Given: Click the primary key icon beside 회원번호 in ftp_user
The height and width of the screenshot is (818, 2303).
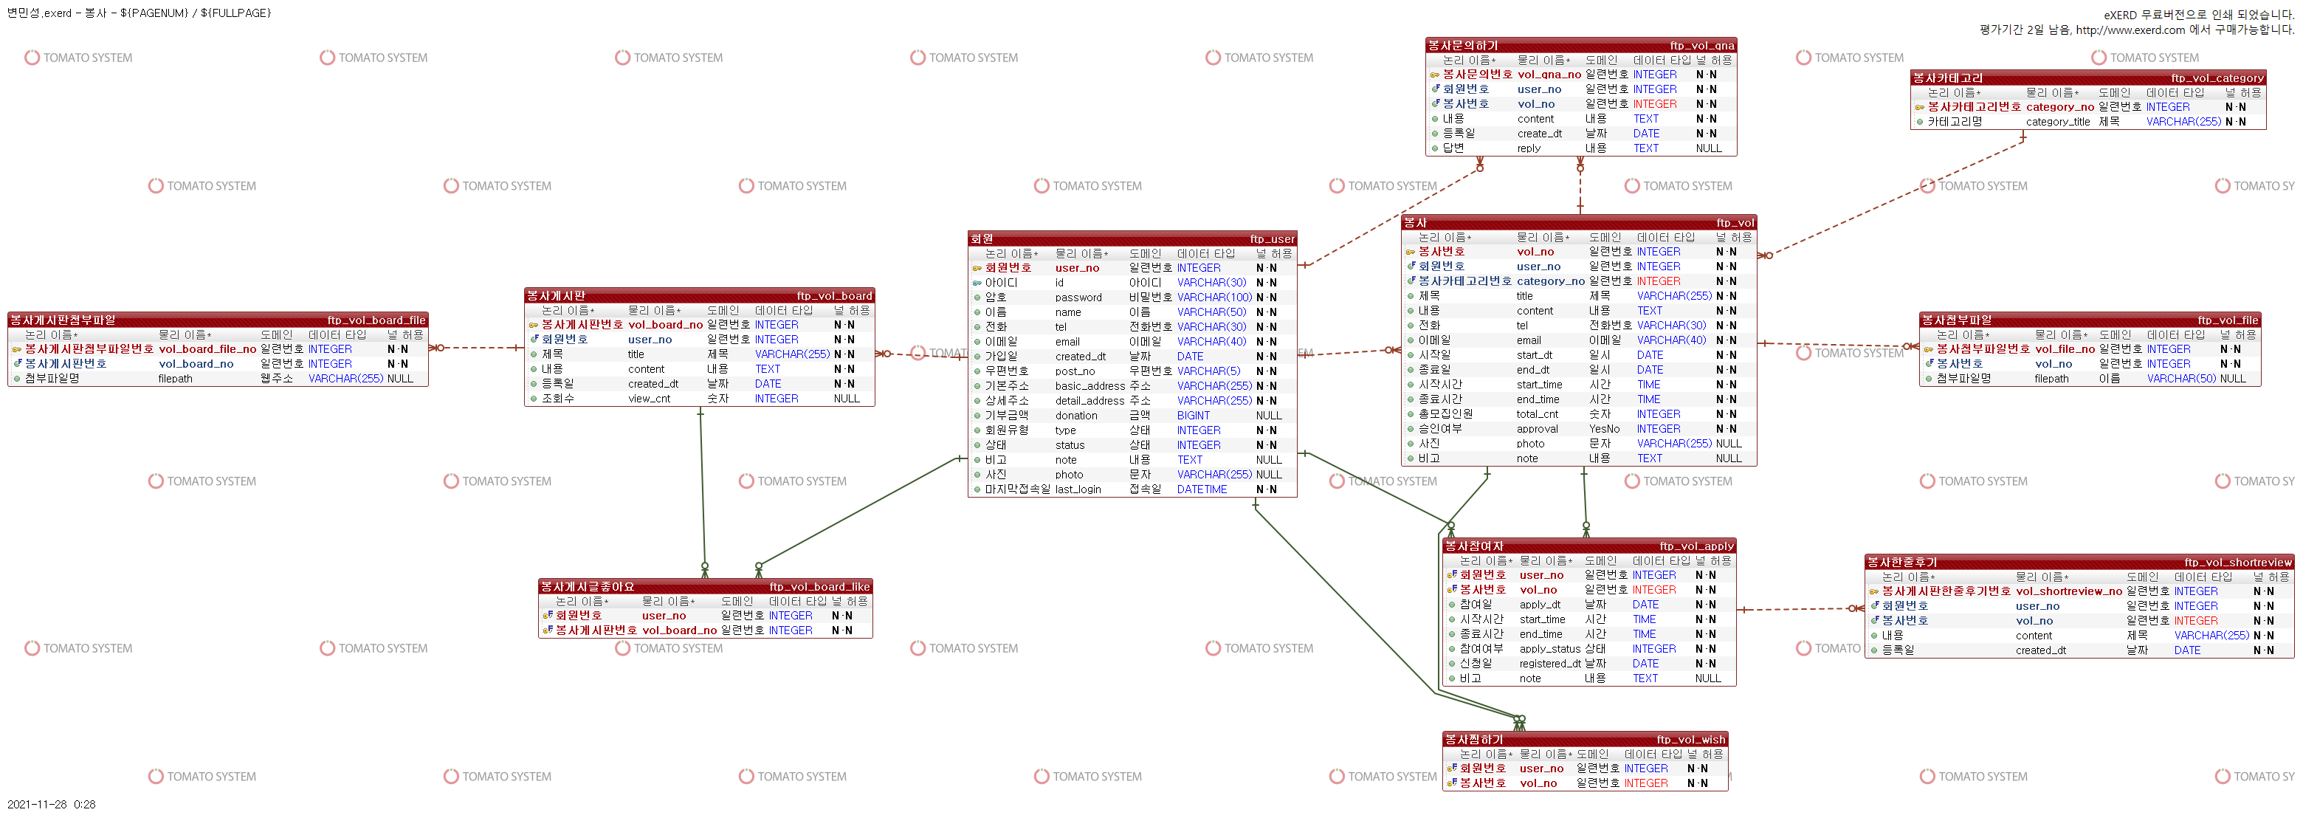Looking at the screenshot, I should coord(977,268).
